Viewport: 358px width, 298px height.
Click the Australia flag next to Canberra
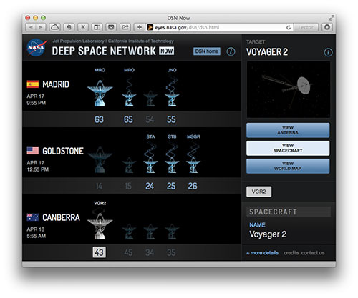[33, 217]
